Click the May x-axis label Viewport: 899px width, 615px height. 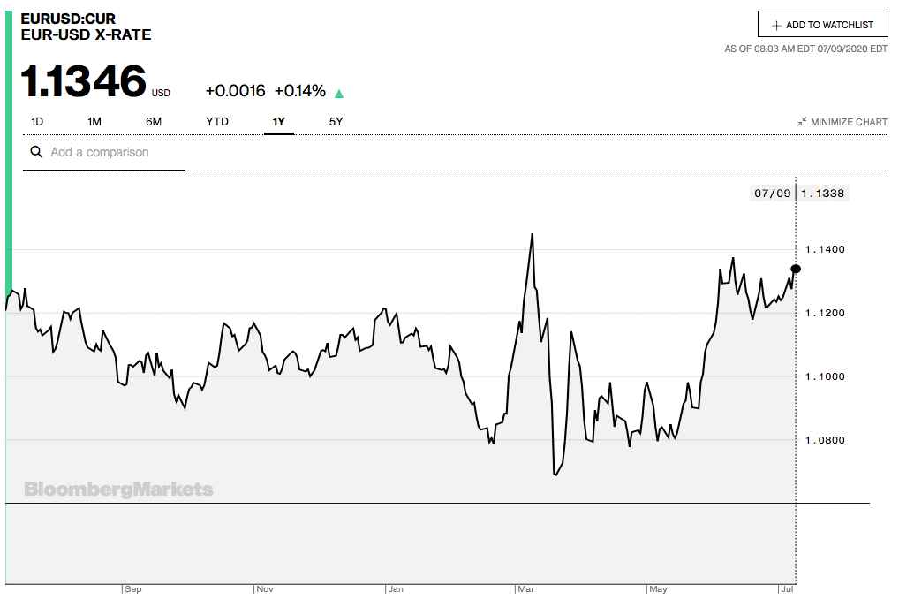tap(658, 589)
